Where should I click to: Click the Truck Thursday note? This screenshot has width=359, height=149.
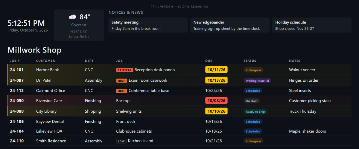pos(302,111)
